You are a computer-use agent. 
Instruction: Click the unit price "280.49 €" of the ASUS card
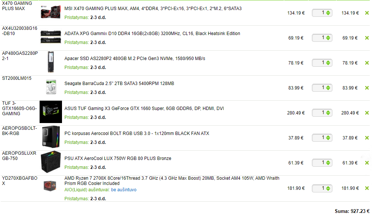coord(296,113)
